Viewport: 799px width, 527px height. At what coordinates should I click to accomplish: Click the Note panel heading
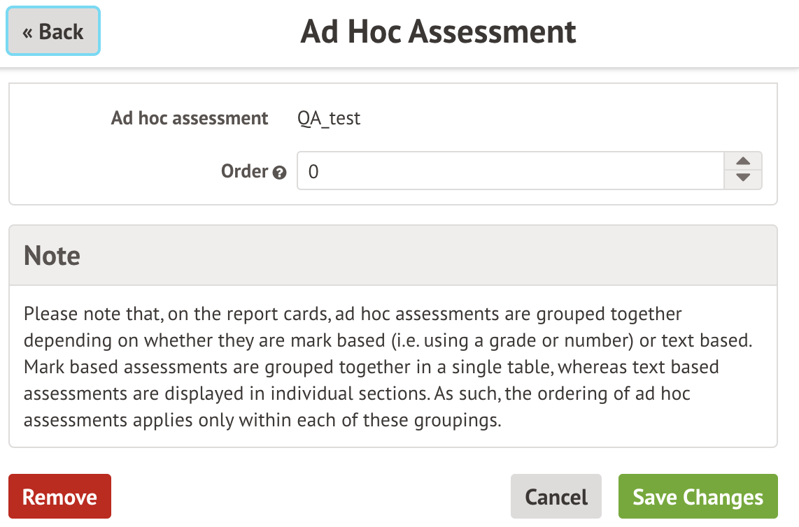coord(52,256)
